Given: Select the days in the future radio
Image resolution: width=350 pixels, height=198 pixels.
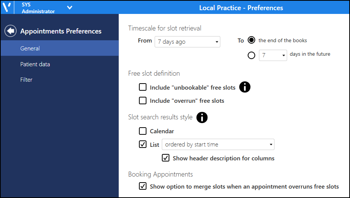Looking at the screenshot, I should (x=251, y=55).
